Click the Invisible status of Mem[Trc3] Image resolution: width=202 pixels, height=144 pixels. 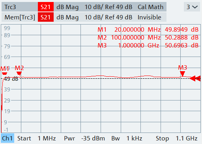coord(150,17)
